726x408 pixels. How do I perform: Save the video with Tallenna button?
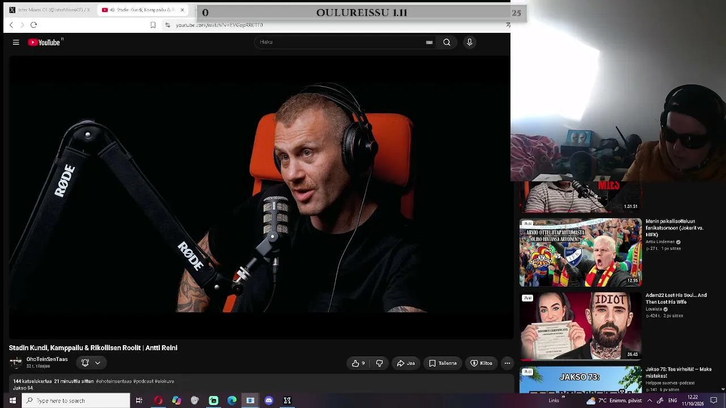[442, 363]
